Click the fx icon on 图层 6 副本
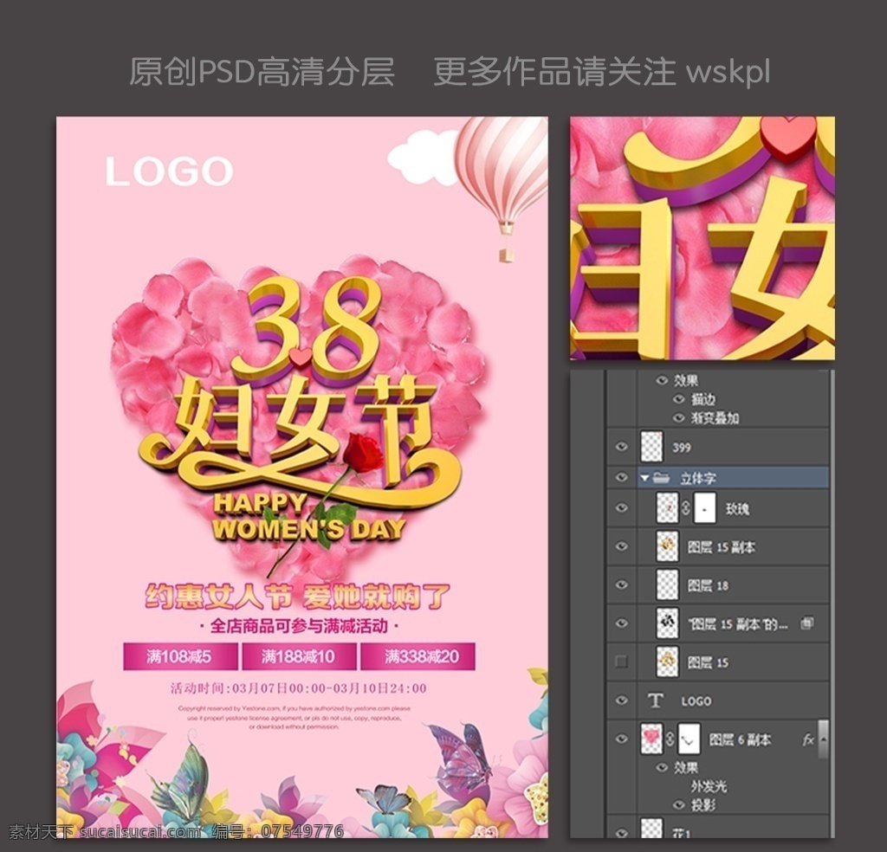 point(808,739)
